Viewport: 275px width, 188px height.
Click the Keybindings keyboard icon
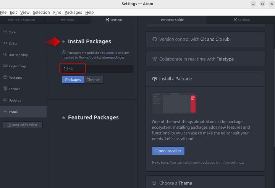[5, 66]
